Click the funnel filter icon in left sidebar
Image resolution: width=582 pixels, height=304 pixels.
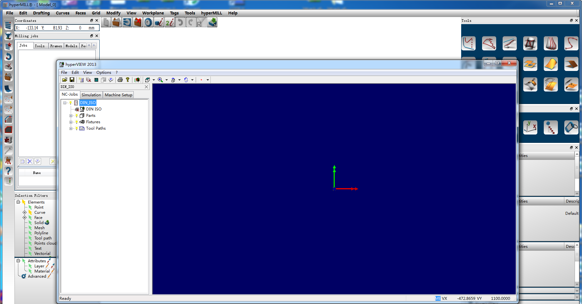[x=8, y=36]
